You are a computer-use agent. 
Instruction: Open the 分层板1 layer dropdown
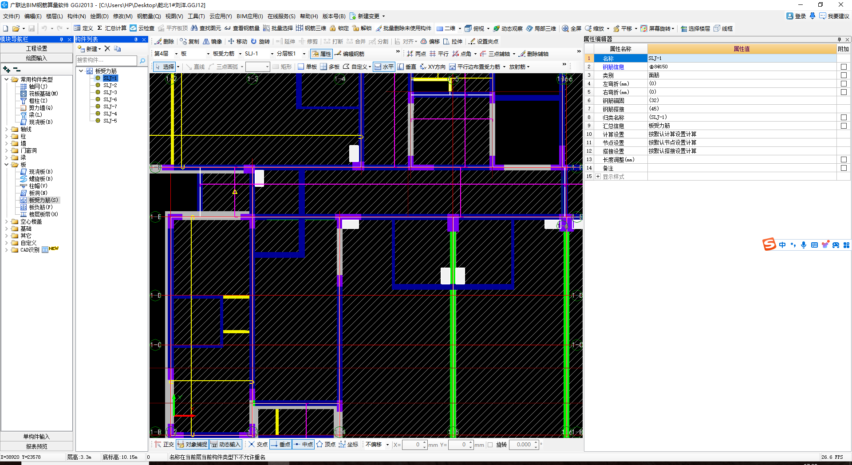[304, 54]
